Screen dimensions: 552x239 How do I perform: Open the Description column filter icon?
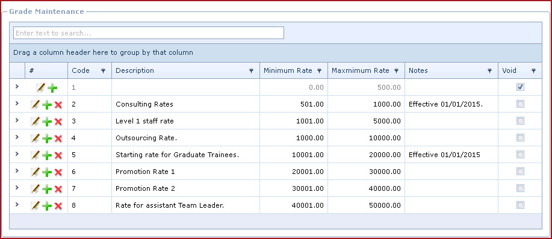coord(252,71)
